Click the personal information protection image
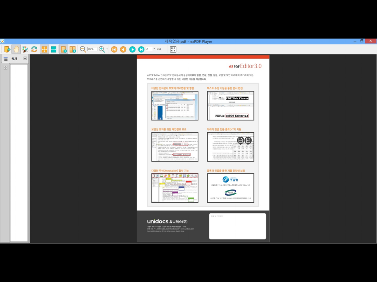Image resolution: width=377 pixels, height=282 pixels. coord(175,147)
